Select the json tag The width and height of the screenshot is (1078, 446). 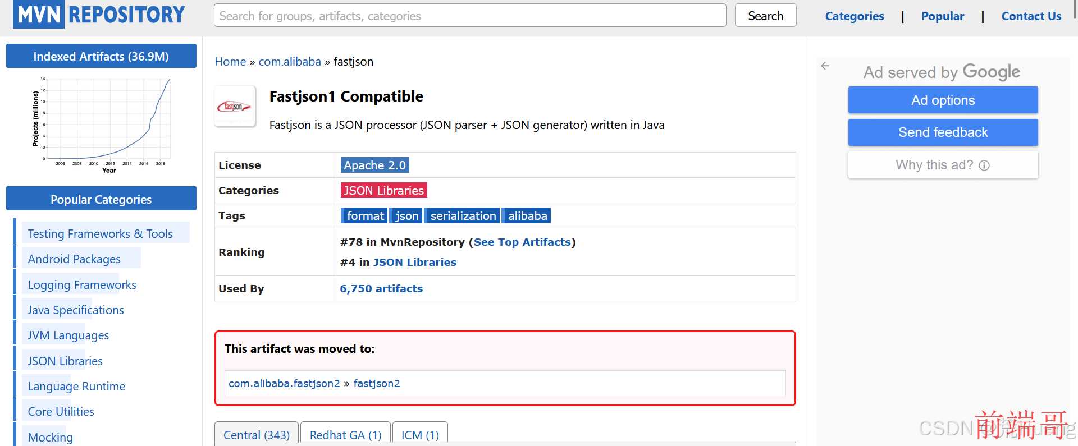pyautogui.click(x=406, y=215)
